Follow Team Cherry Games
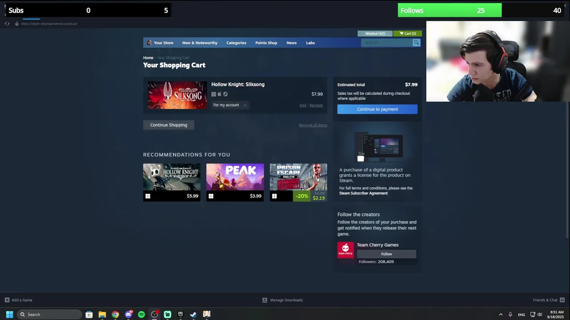Image resolution: width=570 pixels, height=320 pixels. (x=387, y=254)
